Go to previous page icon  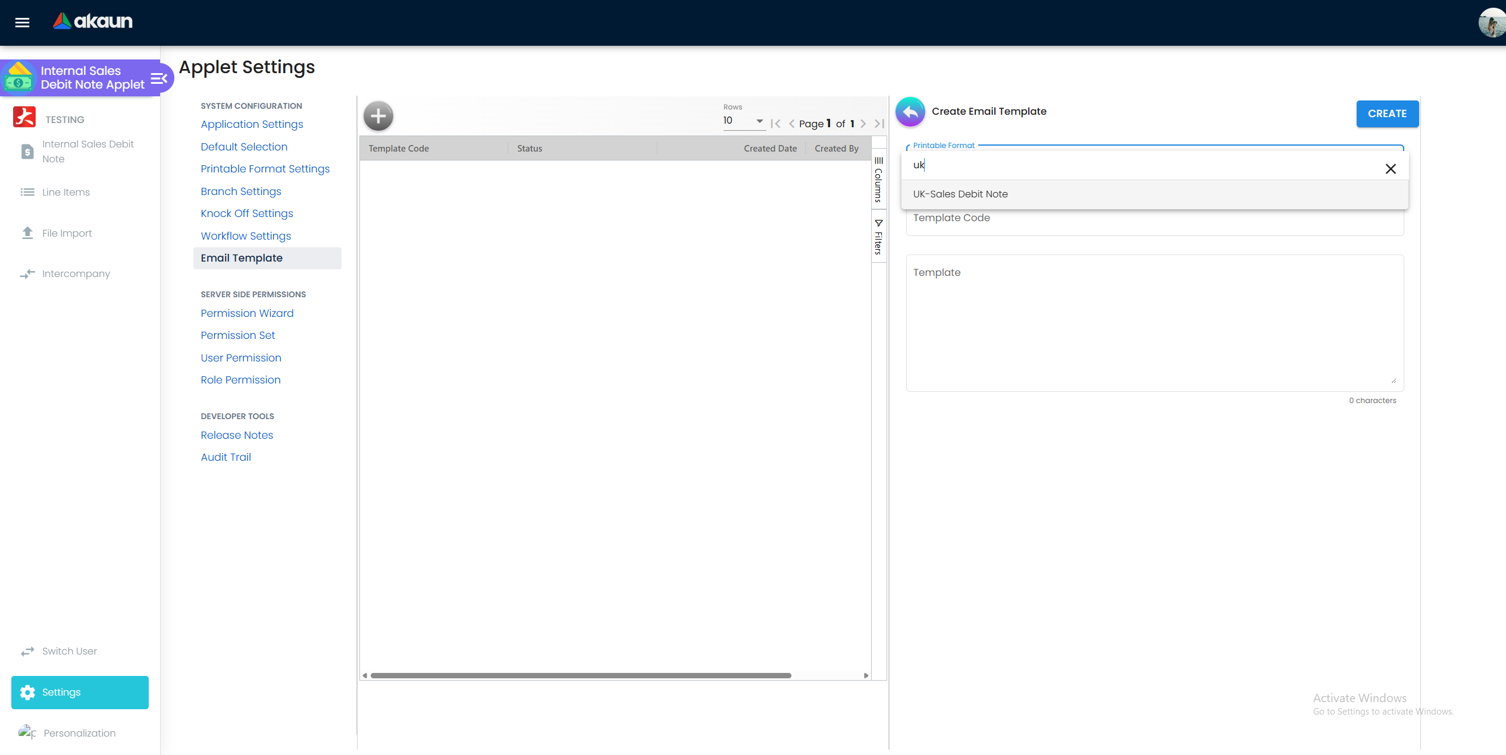pyautogui.click(x=791, y=124)
